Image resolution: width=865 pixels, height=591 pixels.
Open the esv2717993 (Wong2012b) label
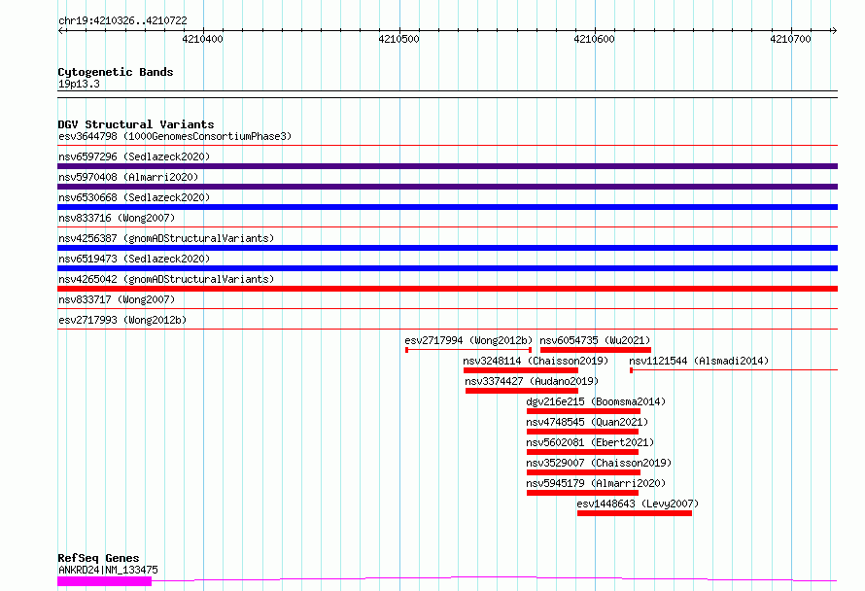(x=122, y=320)
